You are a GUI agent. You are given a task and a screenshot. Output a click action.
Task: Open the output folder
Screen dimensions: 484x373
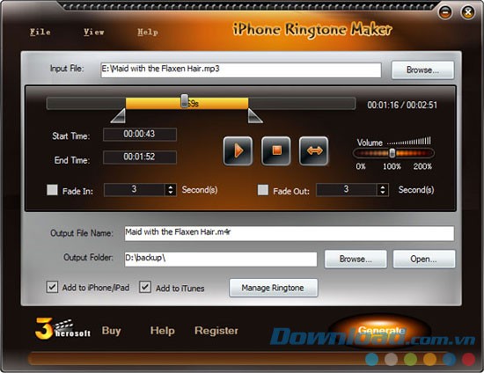click(424, 259)
